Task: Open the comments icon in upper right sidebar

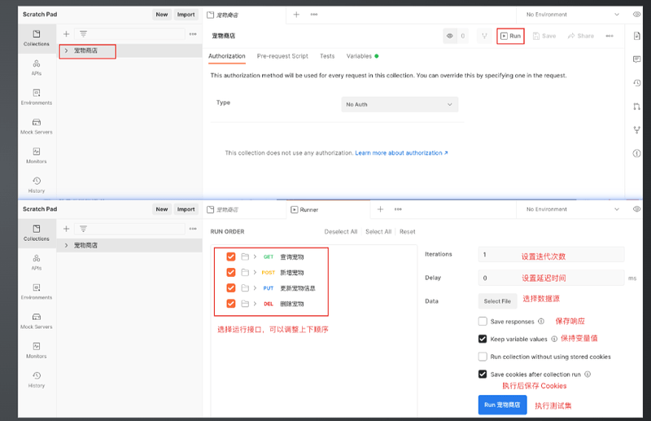Action: point(636,59)
